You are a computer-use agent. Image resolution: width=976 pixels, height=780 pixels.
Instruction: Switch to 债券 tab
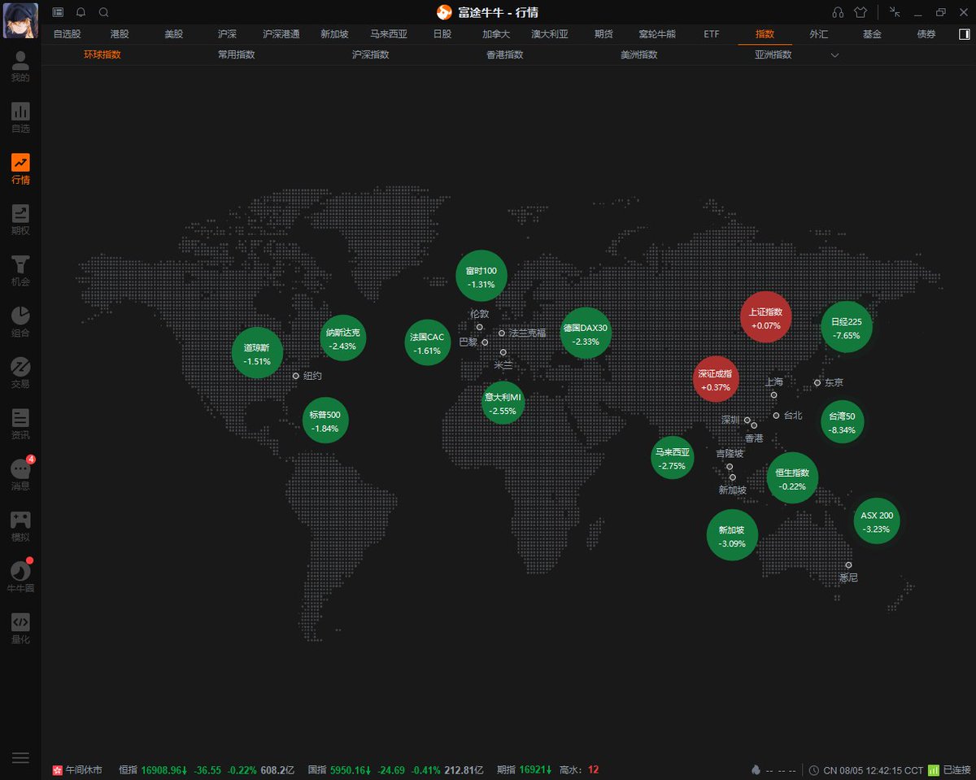click(x=926, y=34)
